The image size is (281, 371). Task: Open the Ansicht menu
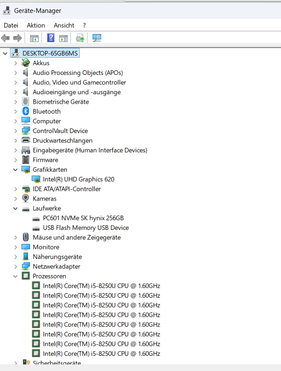64,25
